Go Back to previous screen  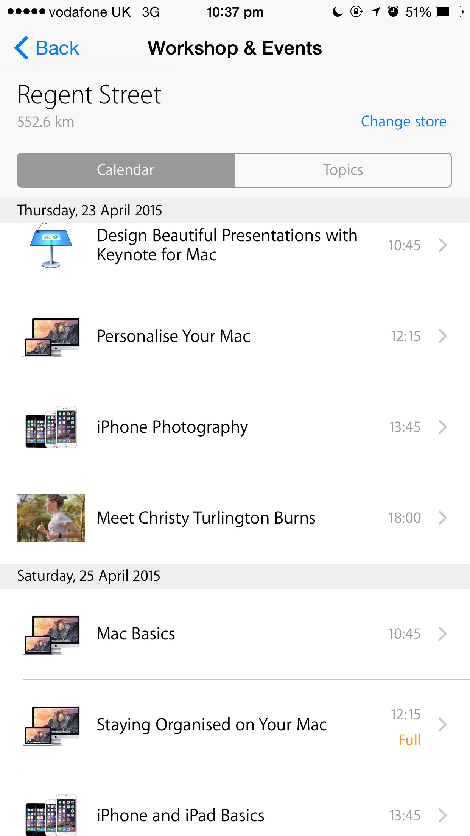point(47,48)
